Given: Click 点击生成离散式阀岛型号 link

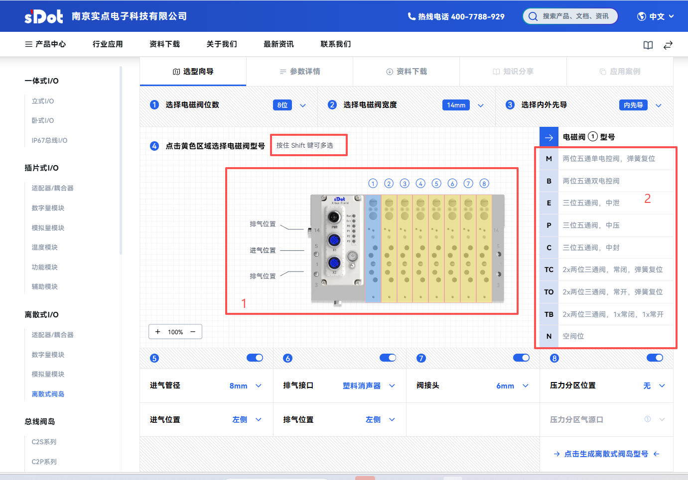Looking at the screenshot, I should pos(606,454).
